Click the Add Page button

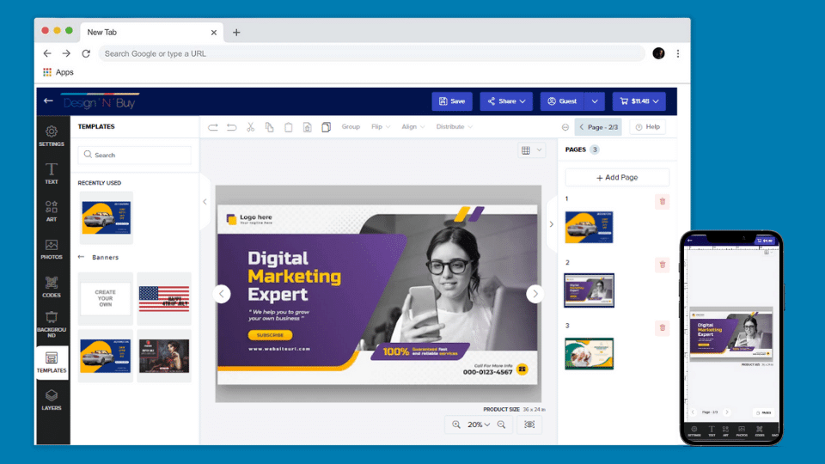(x=617, y=177)
